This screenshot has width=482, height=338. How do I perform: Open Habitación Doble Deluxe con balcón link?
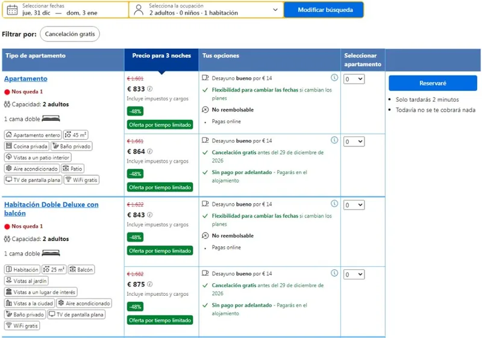point(51,209)
